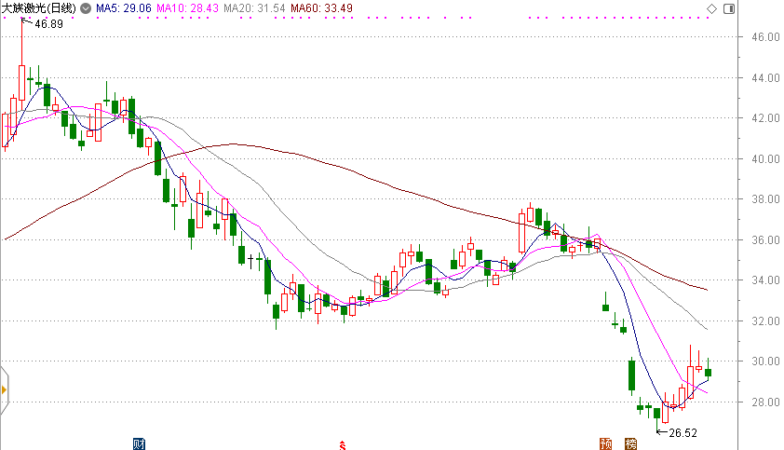Click the 46.00 price axis label
This screenshot has height=450, width=784.
tap(765, 37)
